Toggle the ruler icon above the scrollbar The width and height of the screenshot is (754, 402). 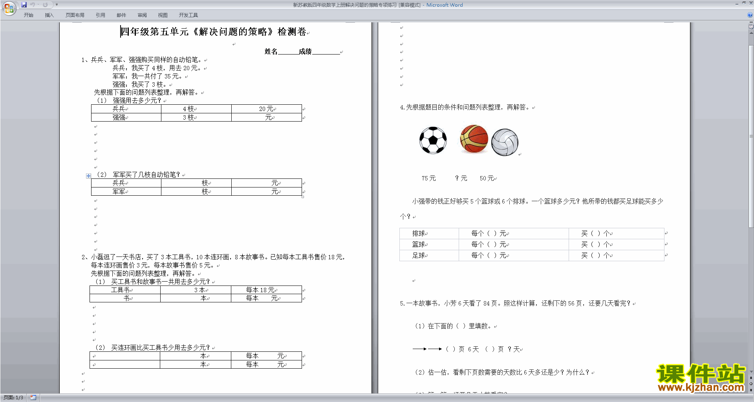(x=751, y=27)
